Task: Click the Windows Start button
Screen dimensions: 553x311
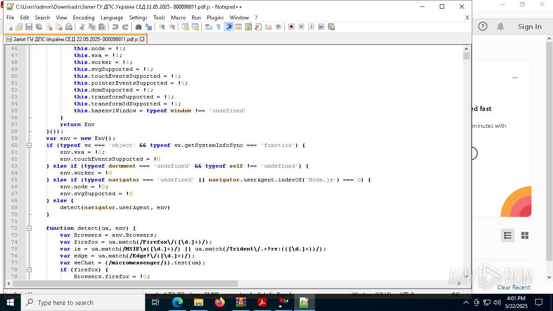Action: [x=10, y=302]
